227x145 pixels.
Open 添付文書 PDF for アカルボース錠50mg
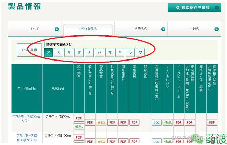pos(79,118)
